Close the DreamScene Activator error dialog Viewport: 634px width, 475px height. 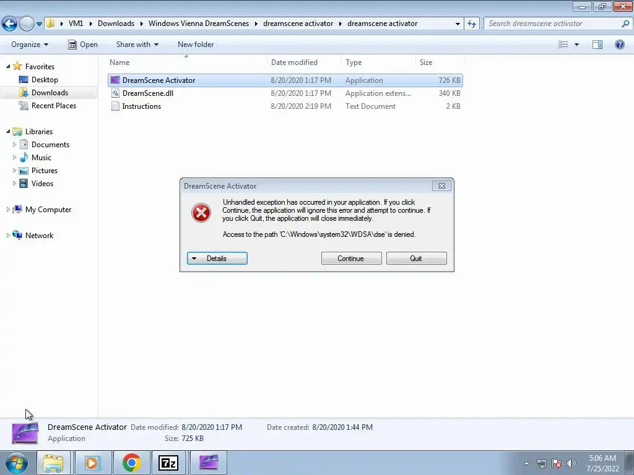[x=441, y=186]
